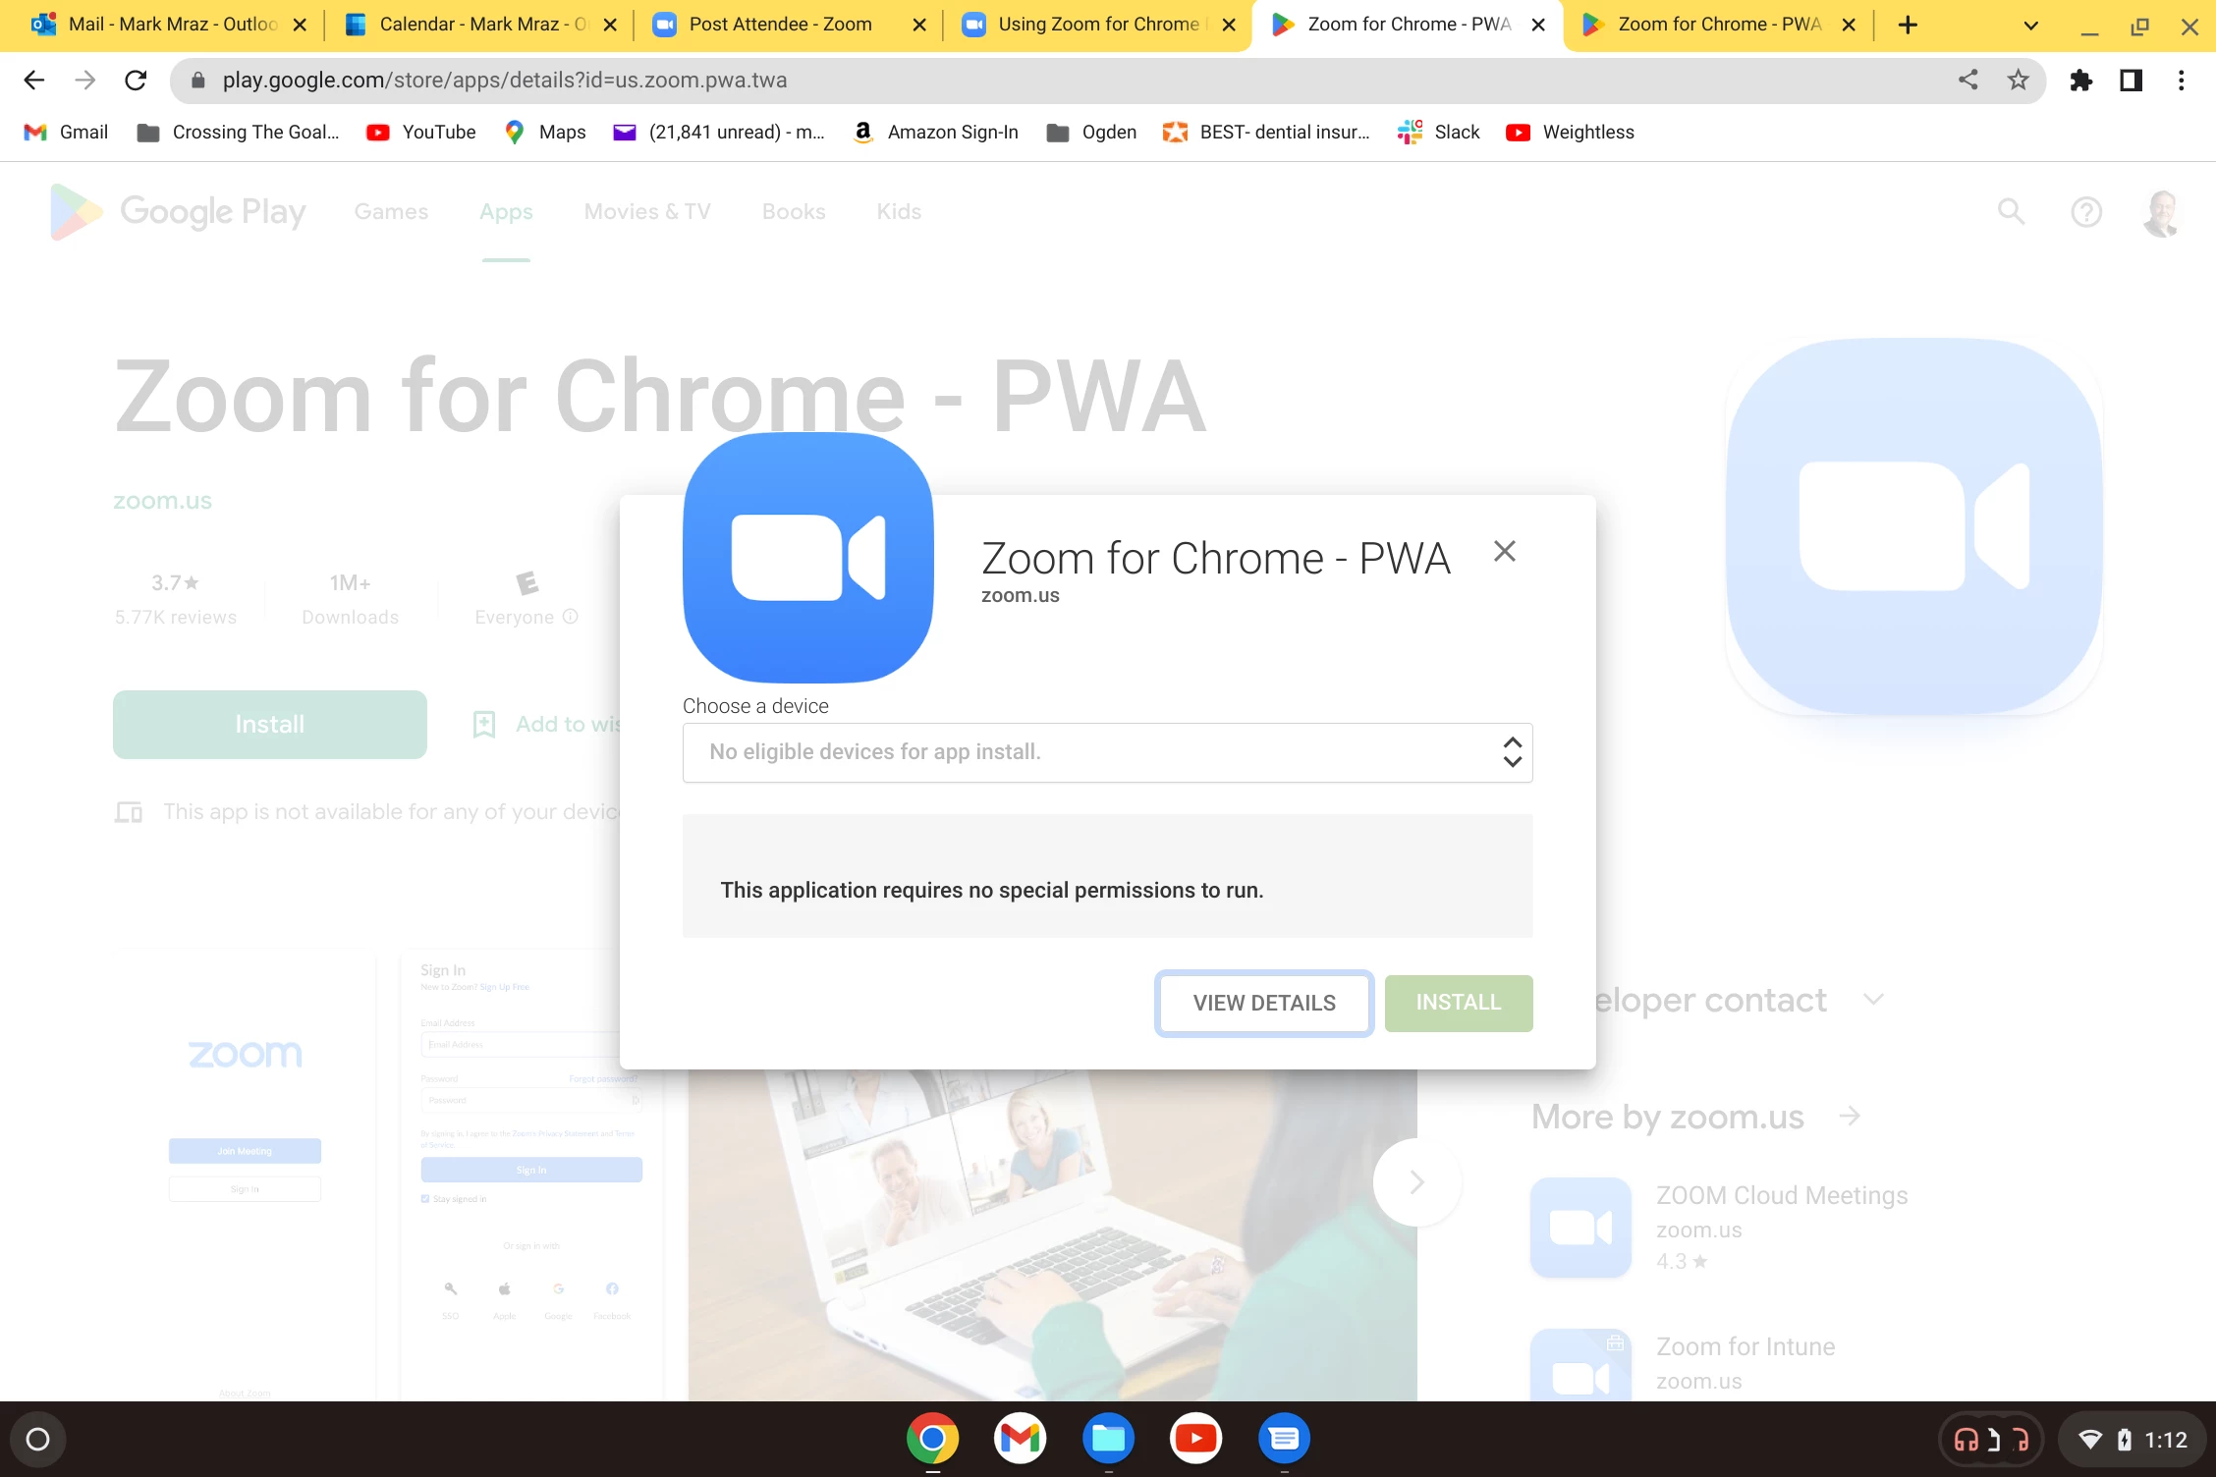Reload the current page
2216x1477 pixels.
point(136,81)
